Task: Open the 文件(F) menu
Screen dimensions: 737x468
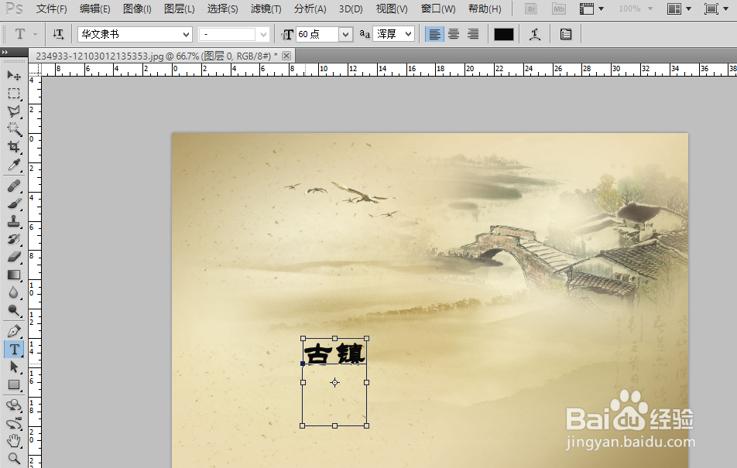Action: (52, 9)
